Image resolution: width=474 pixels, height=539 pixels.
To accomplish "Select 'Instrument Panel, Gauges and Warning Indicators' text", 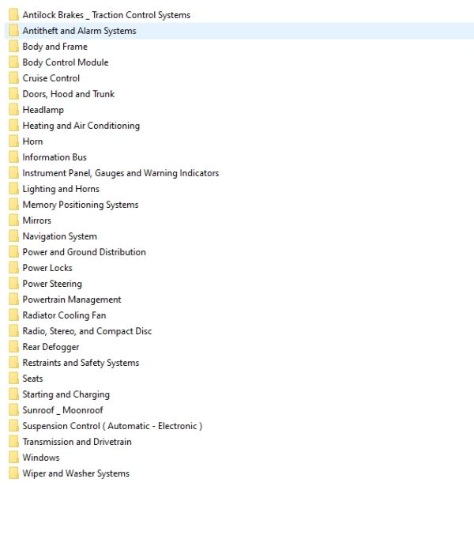I will pos(121,173).
